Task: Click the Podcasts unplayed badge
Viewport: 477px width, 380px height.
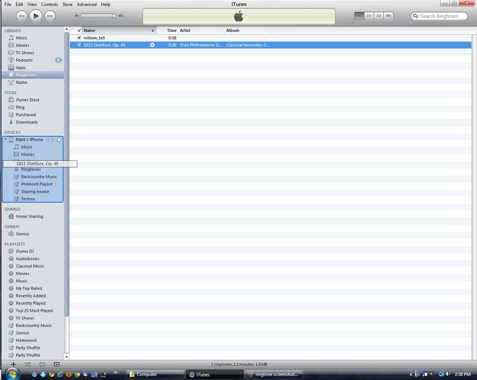Action: click(58, 60)
